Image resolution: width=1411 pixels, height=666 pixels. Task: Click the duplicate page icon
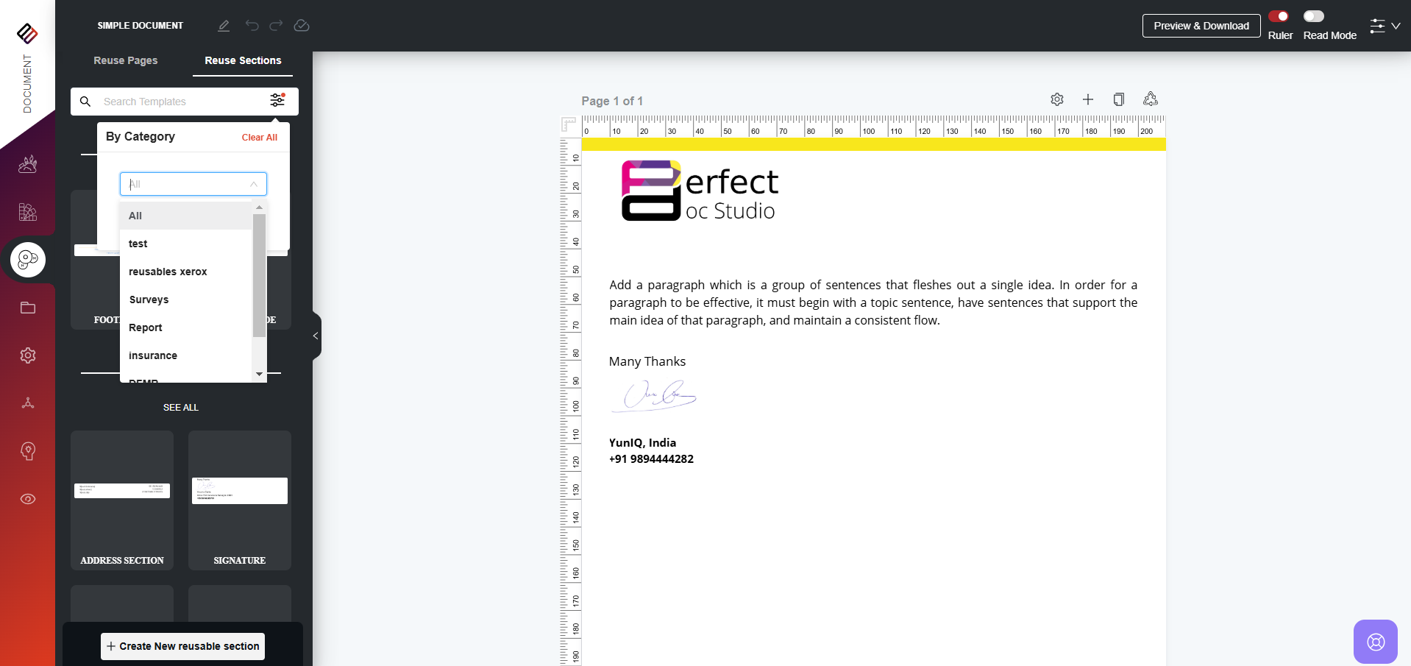click(1118, 99)
